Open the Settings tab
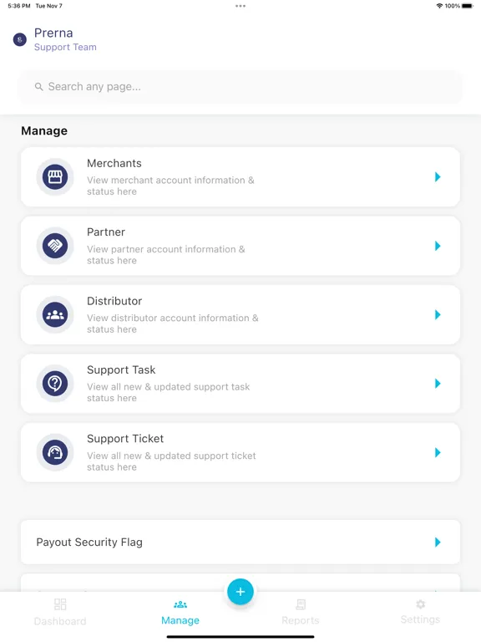 pos(420,612)
